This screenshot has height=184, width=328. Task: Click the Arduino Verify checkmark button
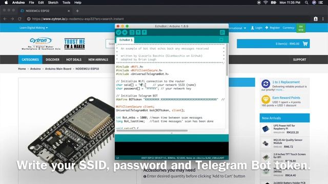point(118,32)
